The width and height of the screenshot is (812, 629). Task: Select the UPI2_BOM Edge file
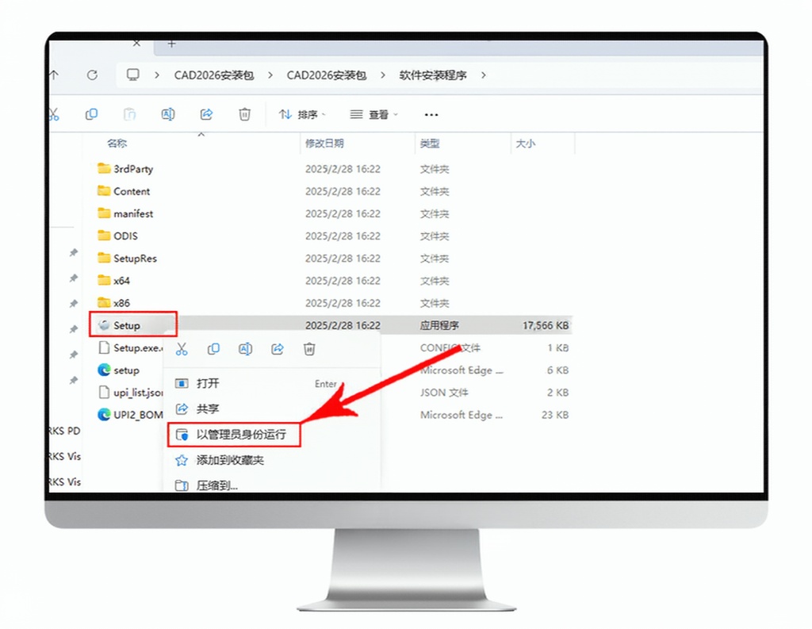[131, 415]
